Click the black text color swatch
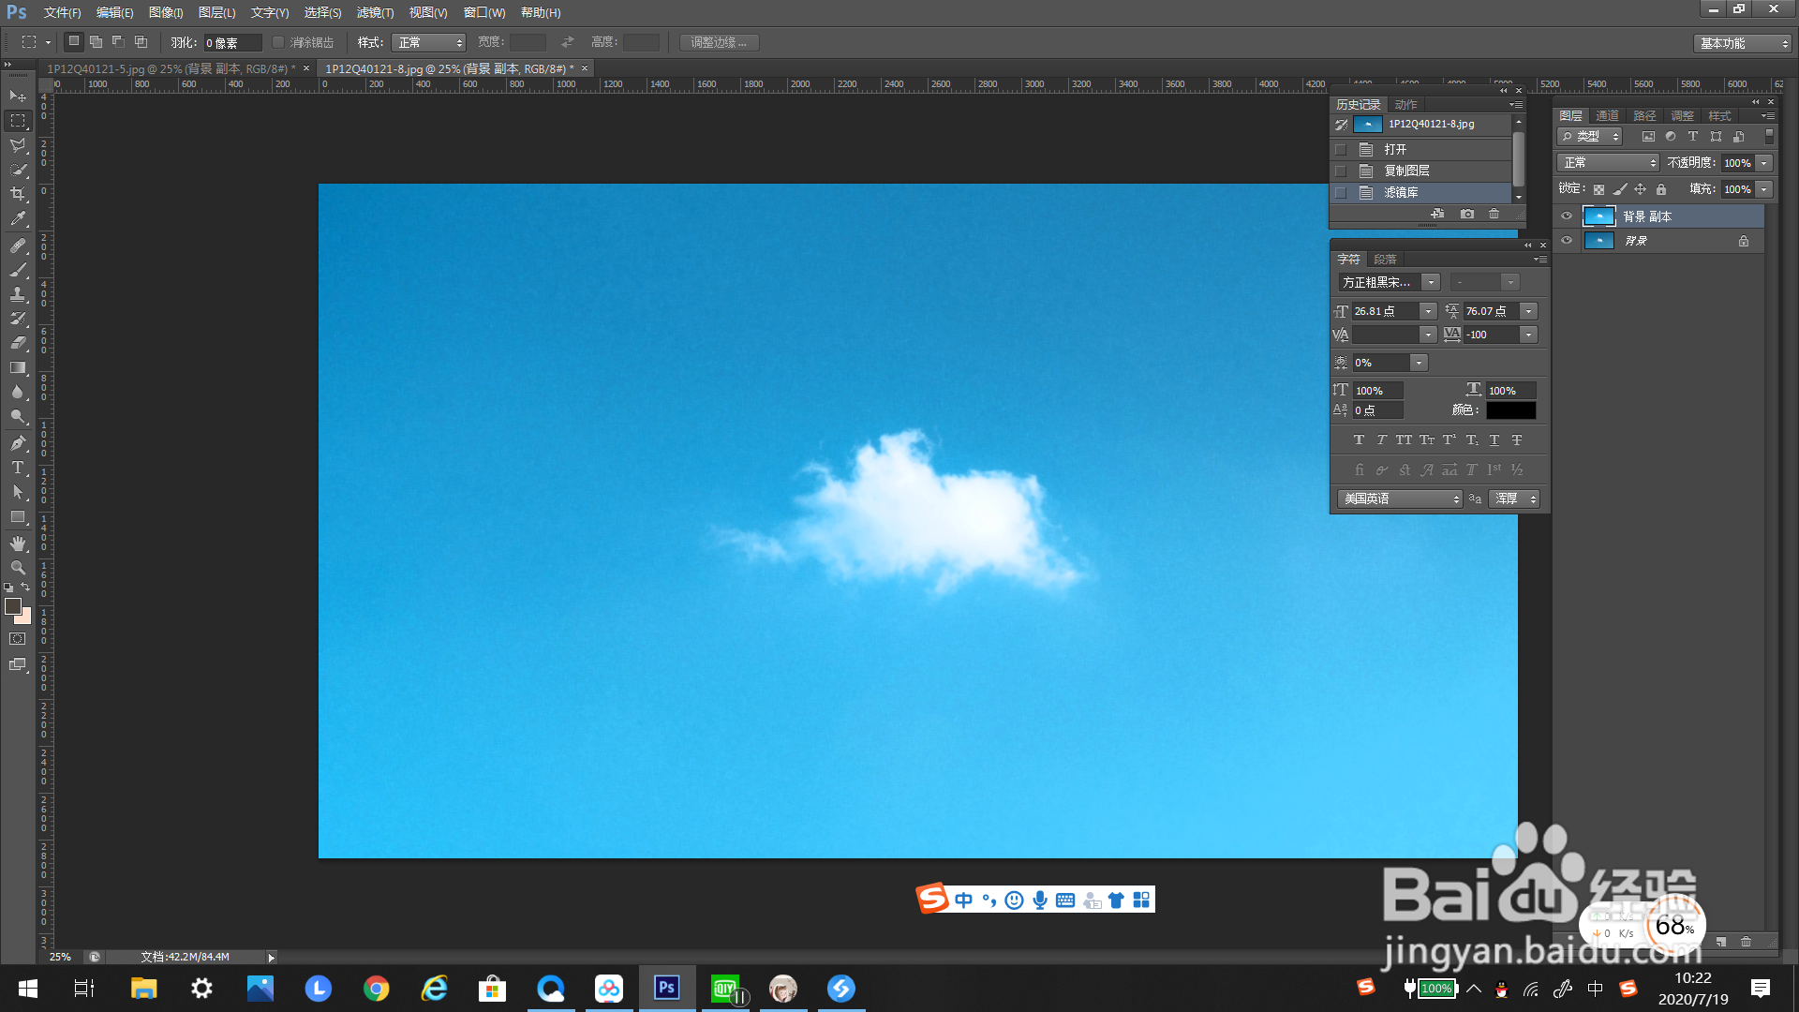1799x1012 pixels. tap(1510, 410)
